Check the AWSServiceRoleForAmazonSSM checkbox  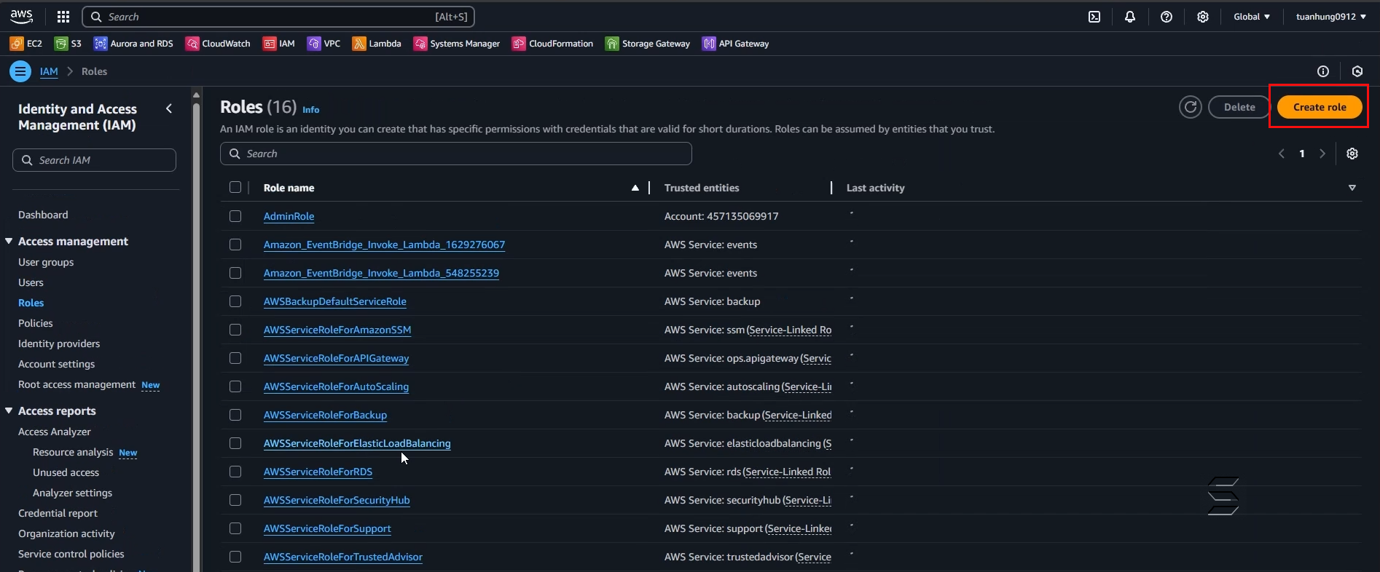tap(235, 330)
